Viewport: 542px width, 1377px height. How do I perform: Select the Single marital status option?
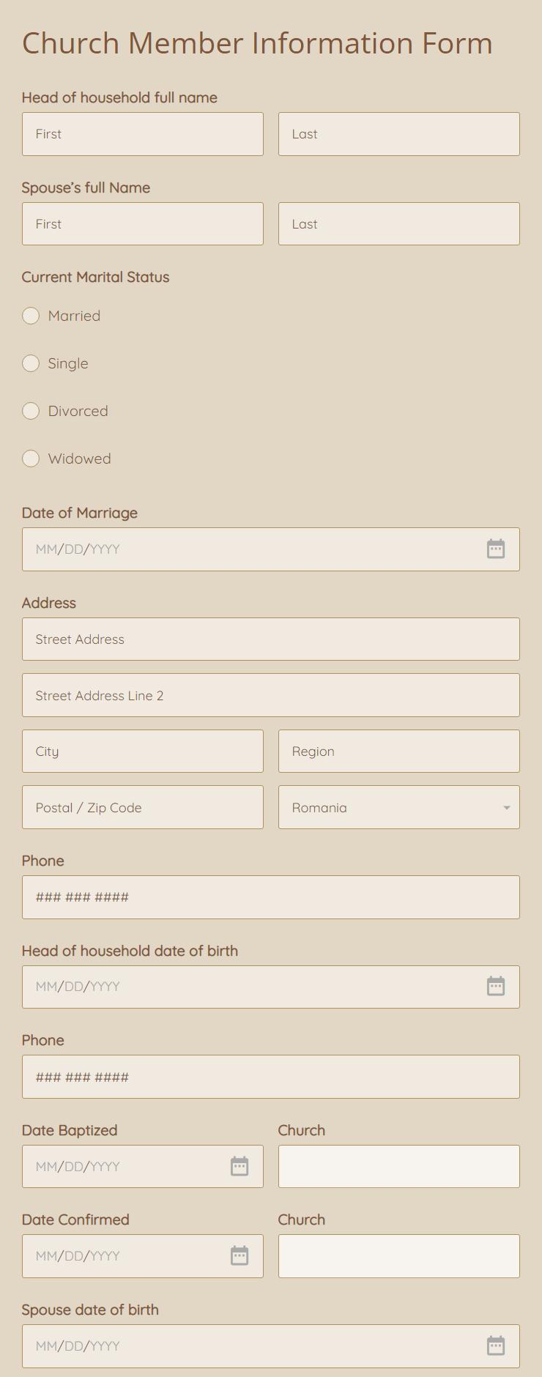[31, 363]
